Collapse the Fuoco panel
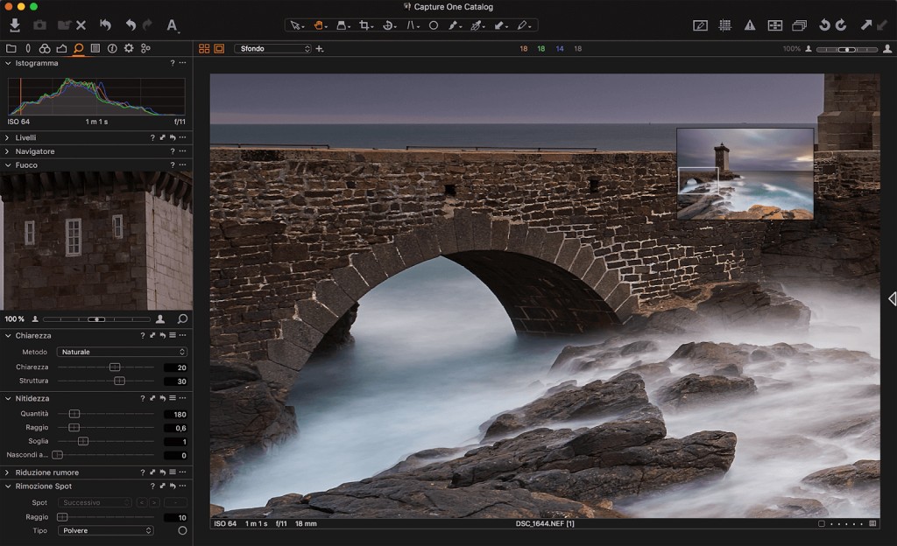The height and width of the screenshot is (546, 897). (x=8, y=165)
